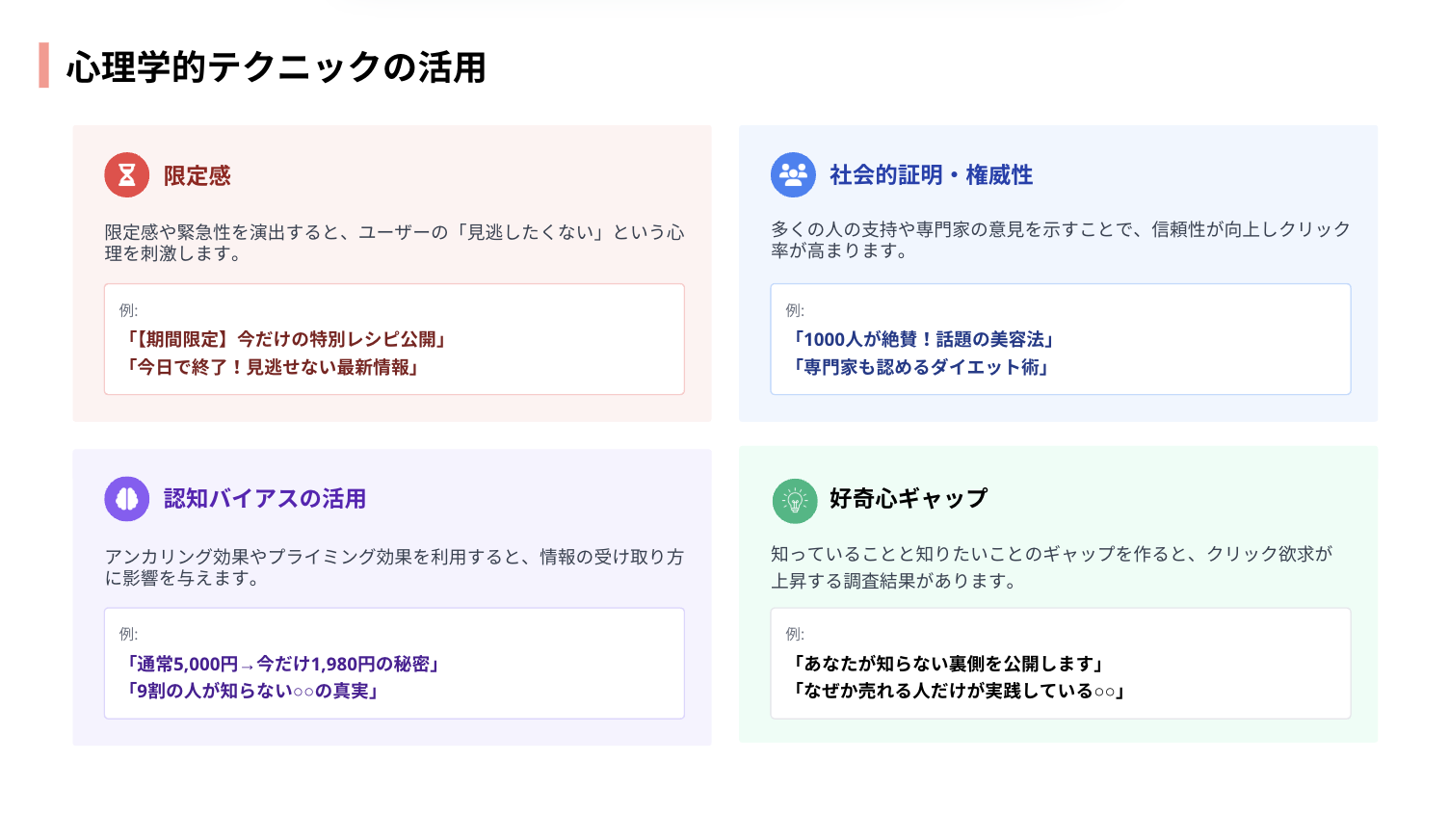Select the 好奇心ギャップ heading

(909, 499)
